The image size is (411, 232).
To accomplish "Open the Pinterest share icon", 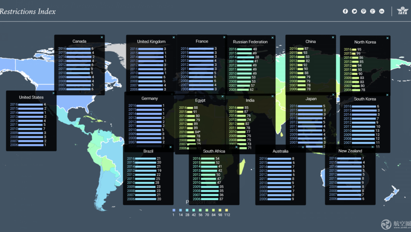I will pyautogui.click(x=363, y=11).
